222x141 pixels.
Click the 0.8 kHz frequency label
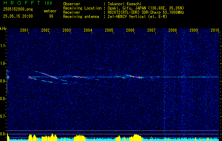tap(3, 99)
